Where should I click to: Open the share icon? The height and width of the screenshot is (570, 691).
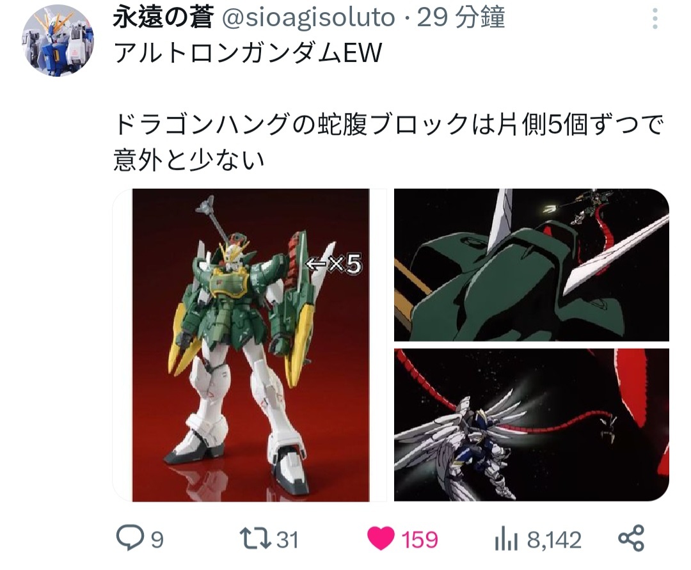pos(631,538)
